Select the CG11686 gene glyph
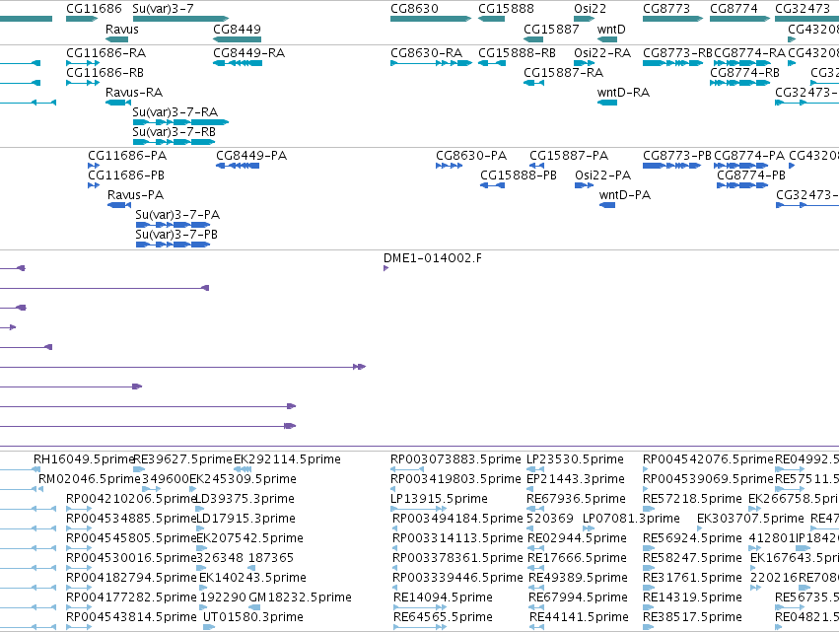Screen dimensions: 839x632 point(82,19)
